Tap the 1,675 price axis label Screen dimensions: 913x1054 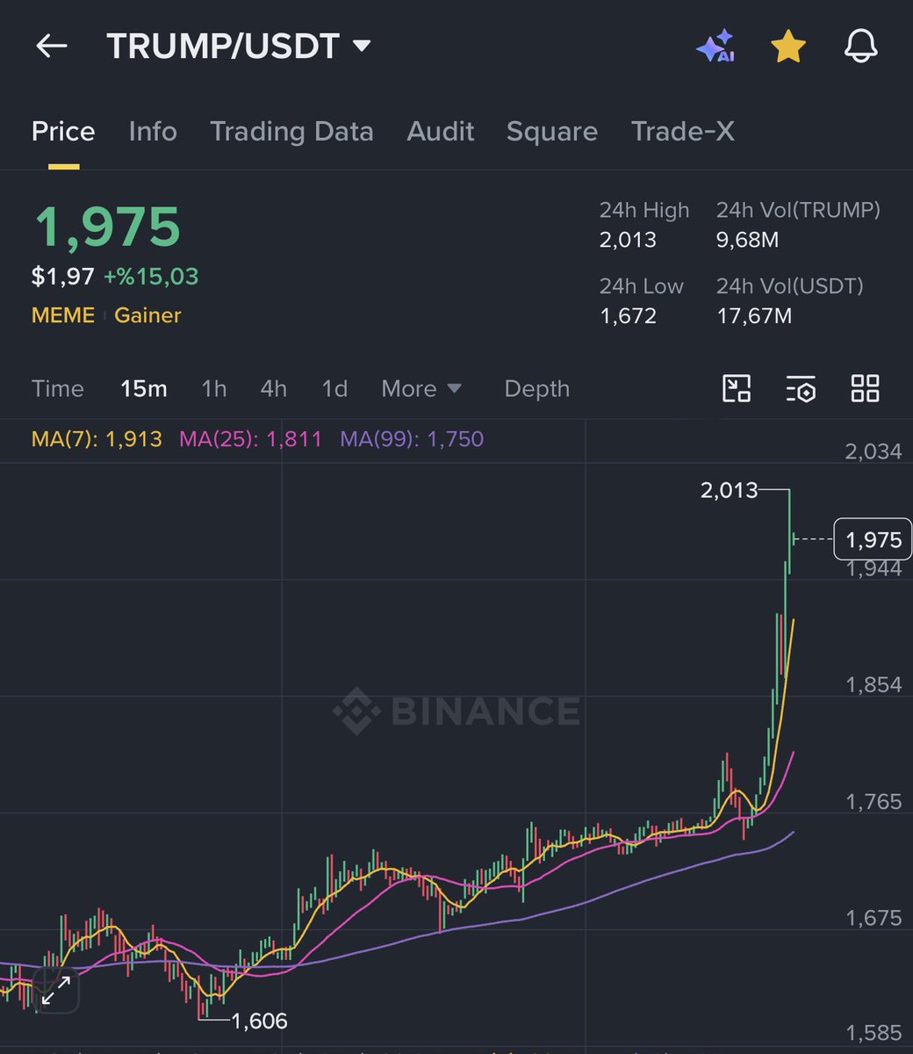coord(873,918)
